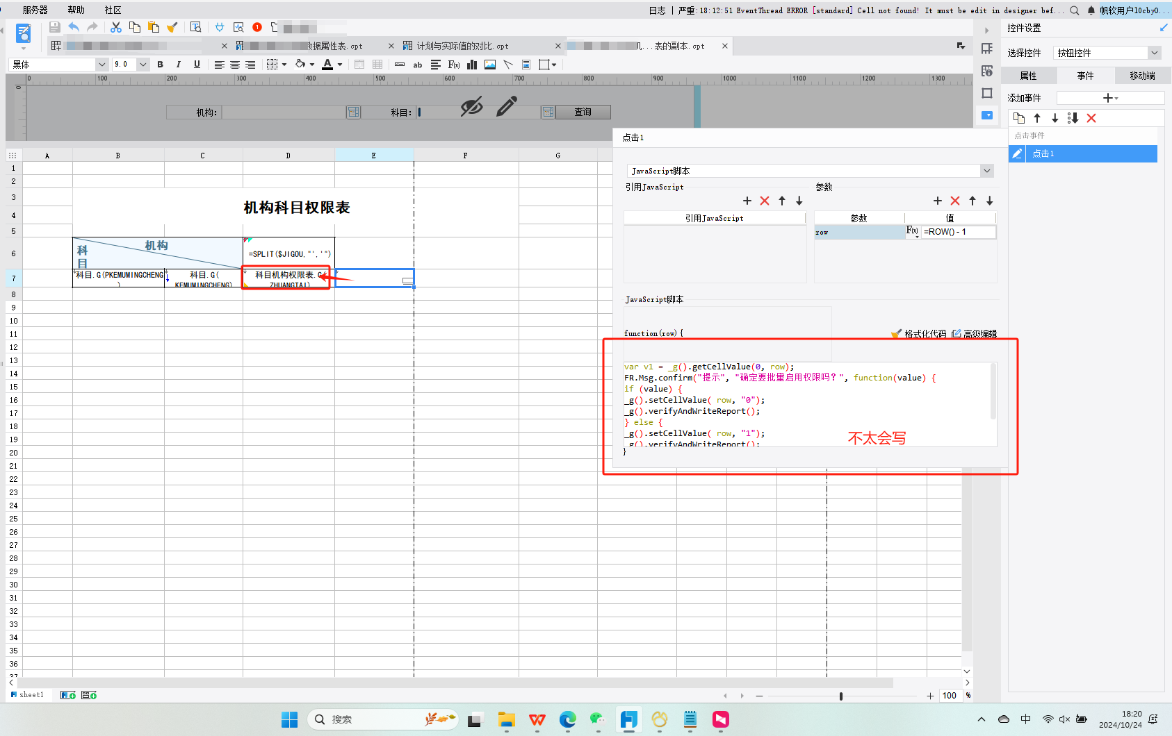Switch to the 计划与实际值的对比.cpt tab
This screenshot has height=736, width=1172.
pyautogui.click(x=462, y=46)
